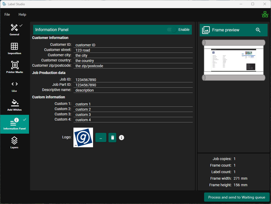271x204 pixels.
Task: Open the Help menu
Action: (x=22, y=14)
